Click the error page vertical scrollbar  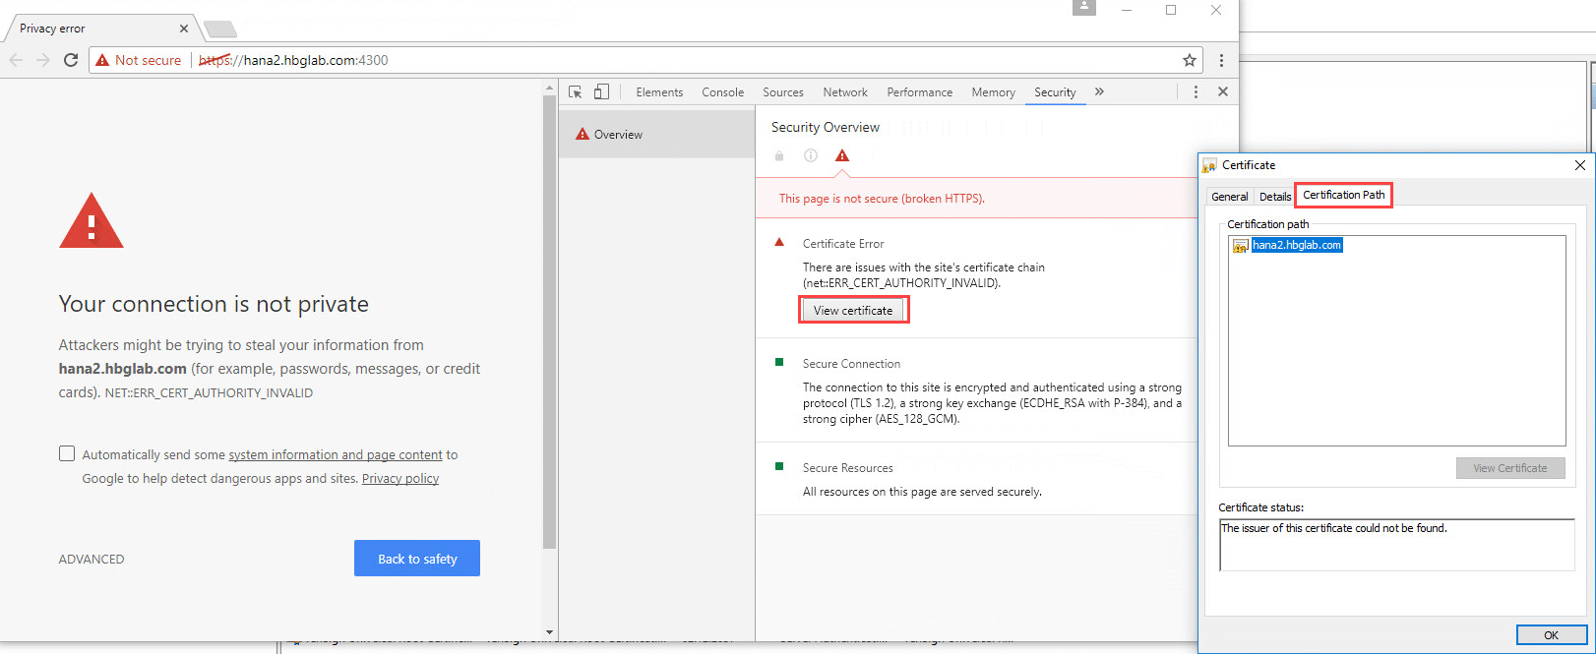click(x=550, y=322)
